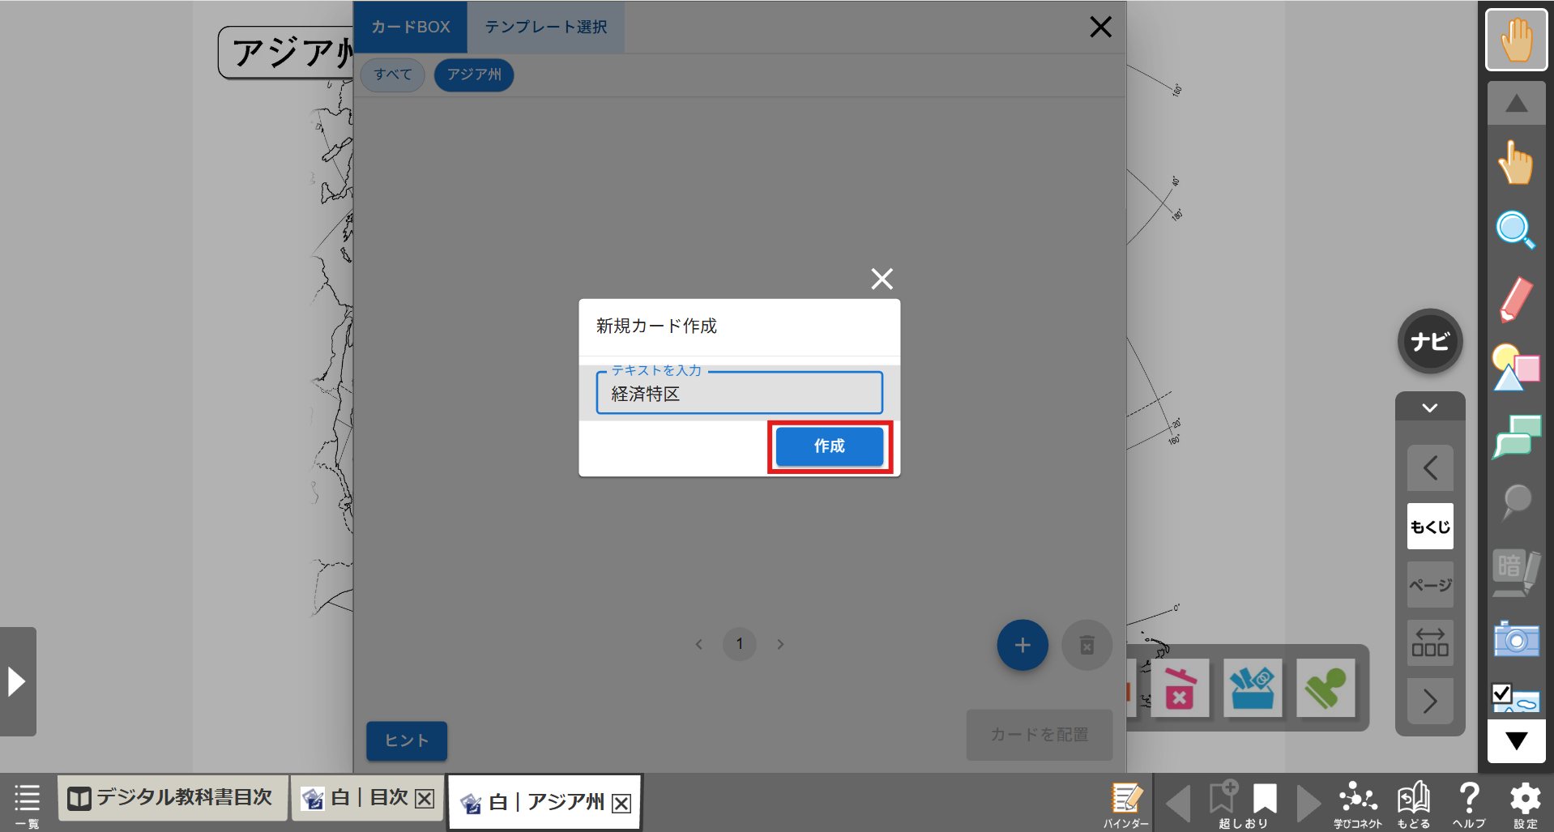This screenshot has height=832, width=1554.
Task: Open the ナビ navigation button
Action: point(1429,341)
